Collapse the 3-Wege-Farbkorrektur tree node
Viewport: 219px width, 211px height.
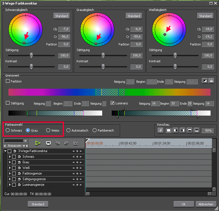pos(5,151)
